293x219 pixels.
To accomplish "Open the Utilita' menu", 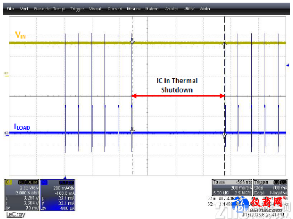I will (x=189, y=9).
